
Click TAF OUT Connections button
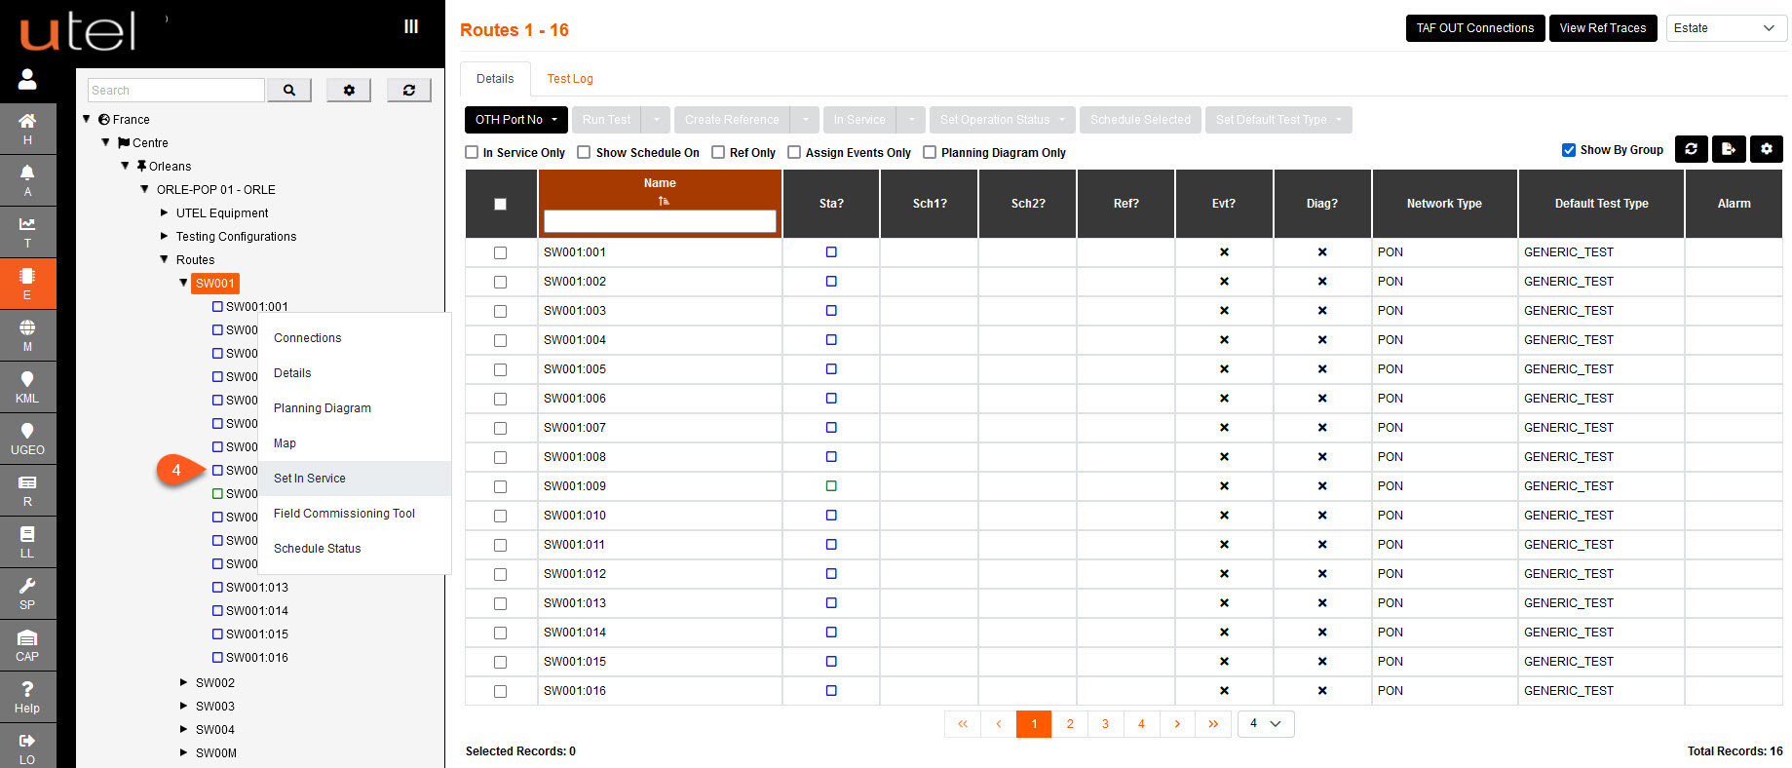coord(1475,28)
